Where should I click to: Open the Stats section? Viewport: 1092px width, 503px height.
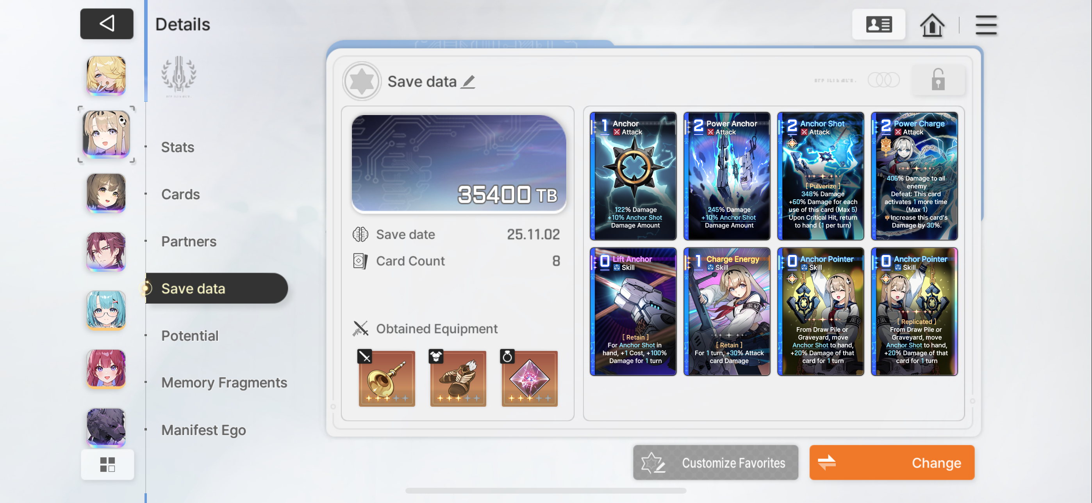pyautogui.click(x=178, y=147)
